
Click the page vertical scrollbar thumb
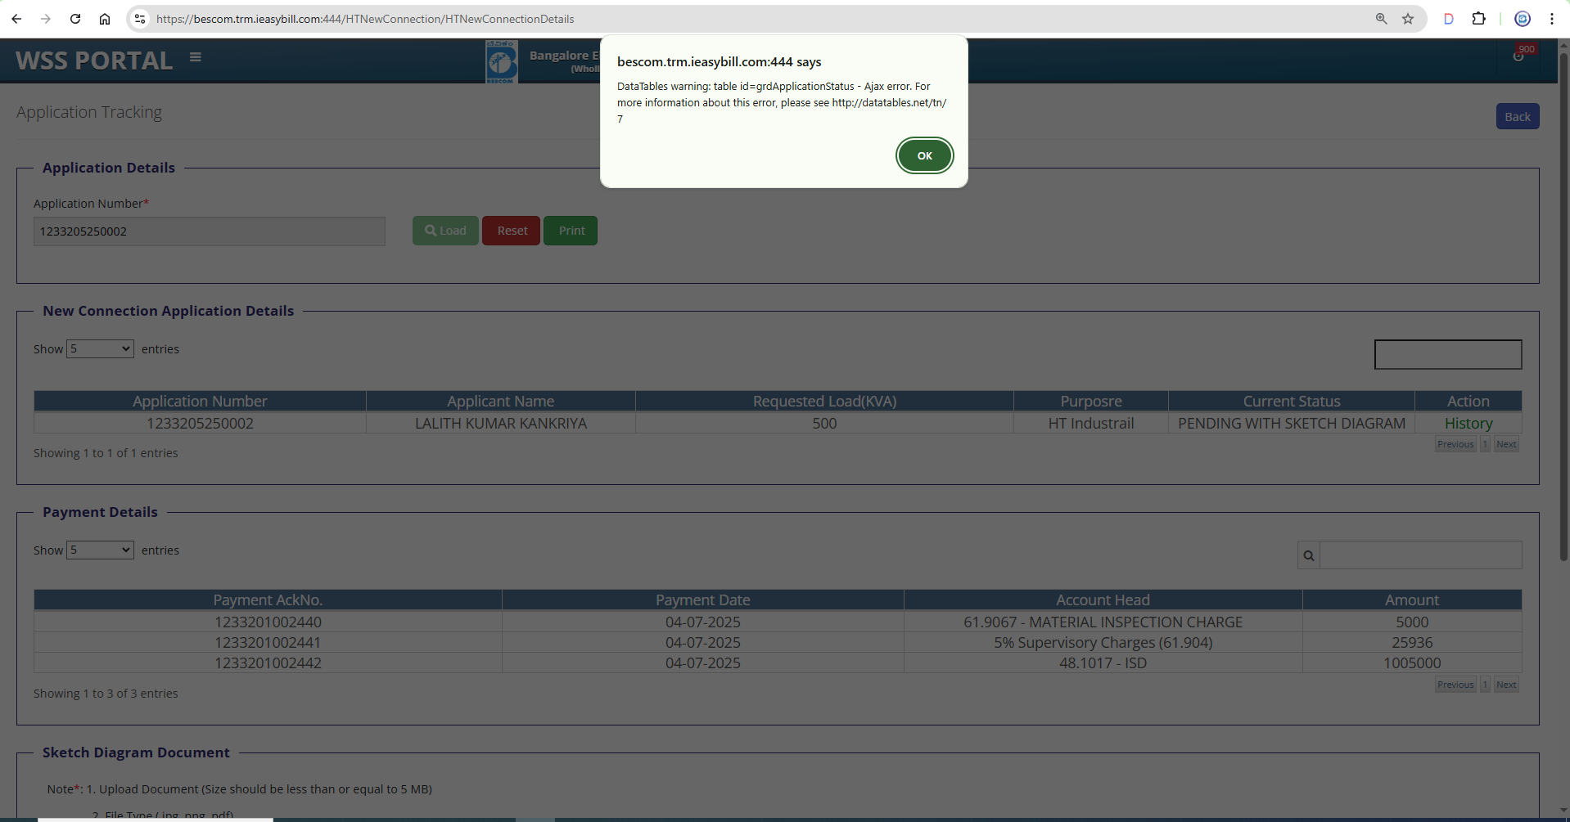point(1563,307)
